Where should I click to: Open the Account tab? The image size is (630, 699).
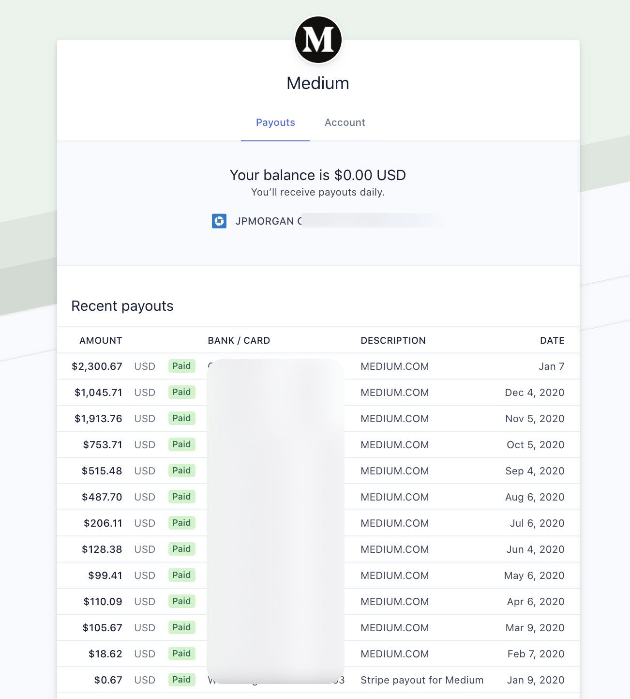[345, 122]
